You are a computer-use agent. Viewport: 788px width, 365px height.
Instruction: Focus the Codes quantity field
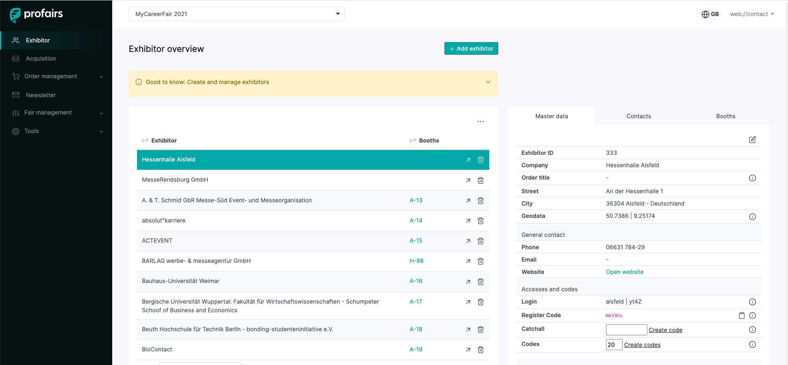pos(614,344)
